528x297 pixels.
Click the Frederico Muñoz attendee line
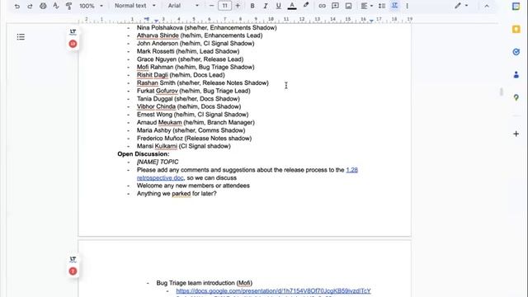pyautogui.click(x=194, y=139)
